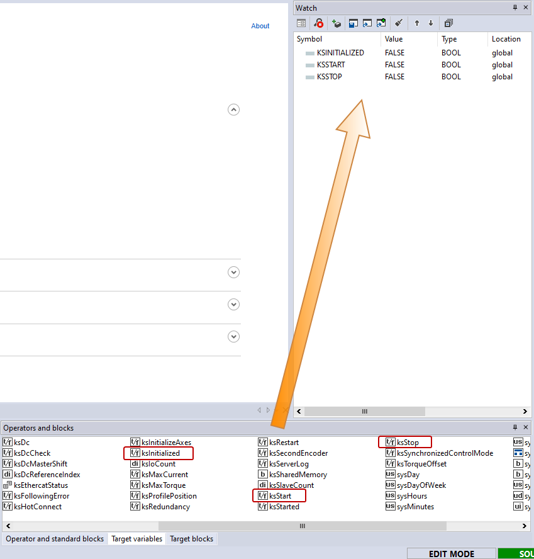Click the FALSE value of KSSTOP
Viewport: 534px width, 559px height.
pos(394,77)
